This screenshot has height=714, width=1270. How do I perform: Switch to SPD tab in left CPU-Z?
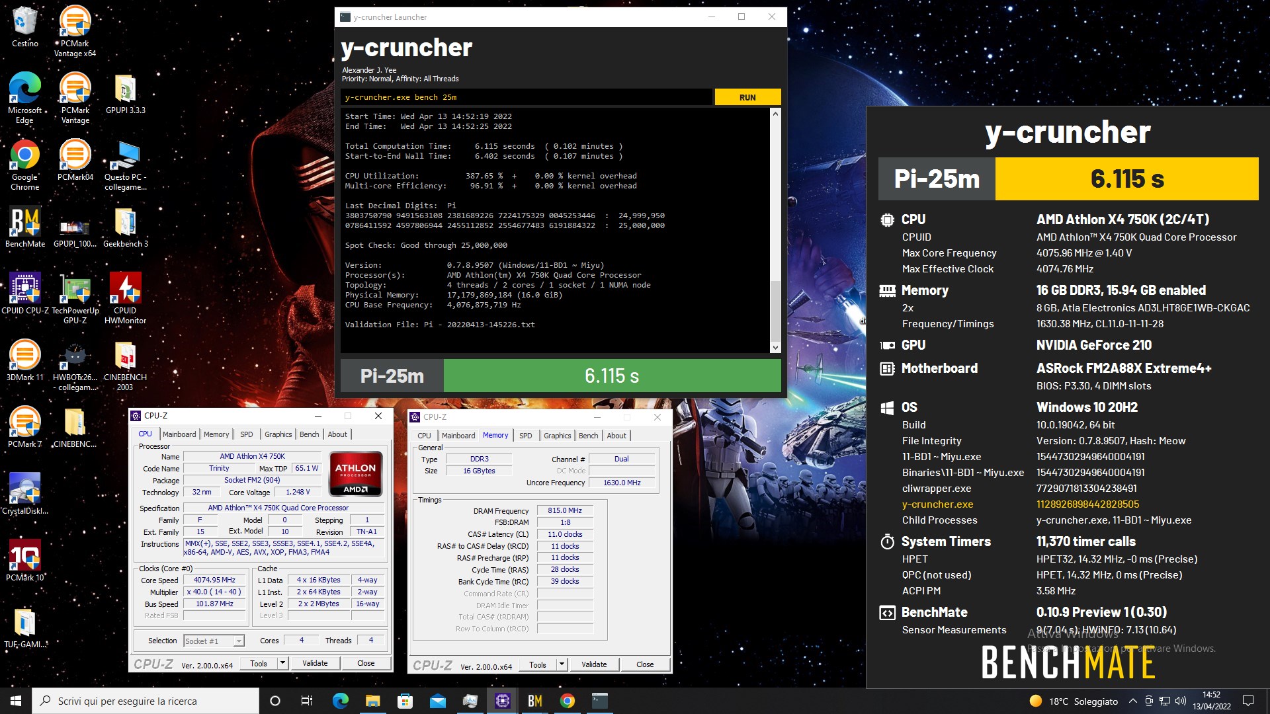click(246, 434)
